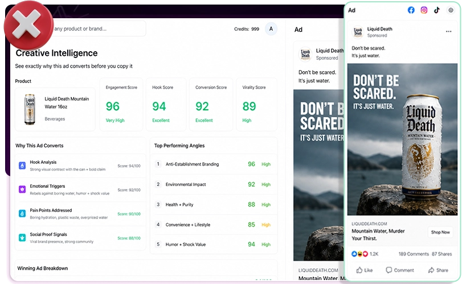462x284 pixels.
Task: Click the Emotional Triggers title text
Action: (47, 186)
